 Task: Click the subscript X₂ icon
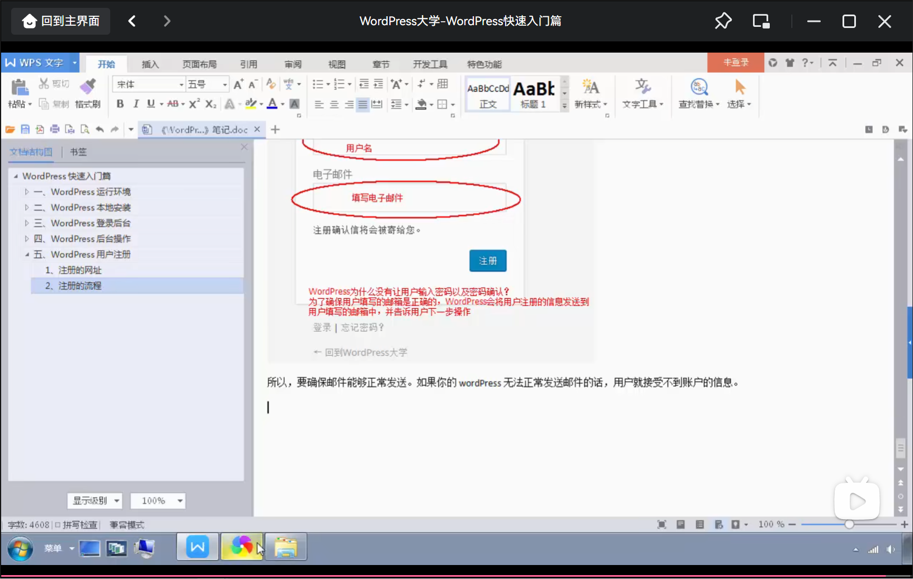point(210,104)
